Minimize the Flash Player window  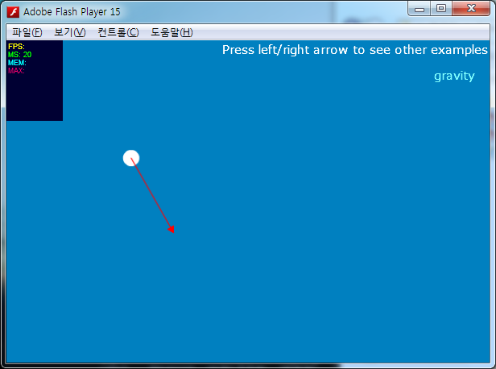[420, 9]
